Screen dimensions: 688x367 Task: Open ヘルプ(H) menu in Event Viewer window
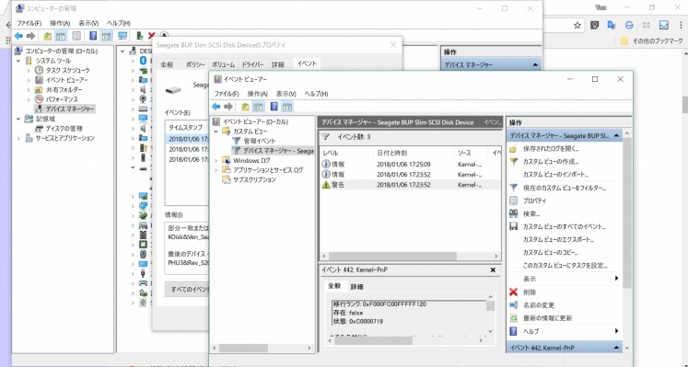pyautogui.click(x=316, y=94)
